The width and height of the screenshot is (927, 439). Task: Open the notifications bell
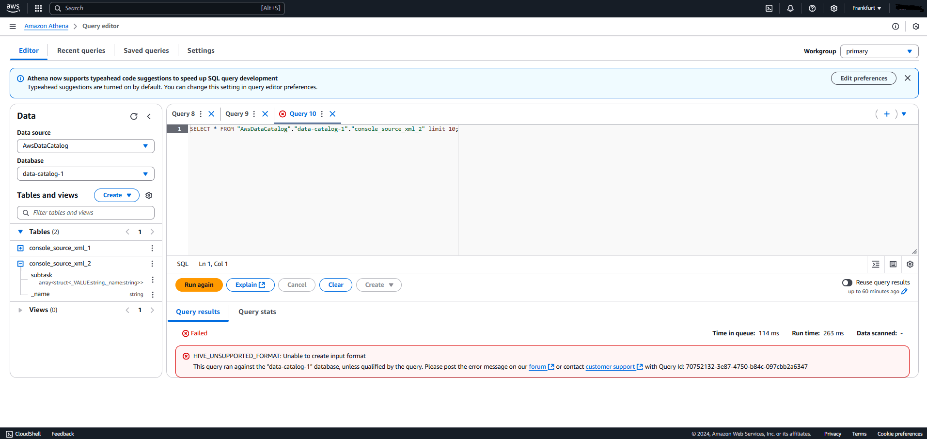tap(790, 8)
